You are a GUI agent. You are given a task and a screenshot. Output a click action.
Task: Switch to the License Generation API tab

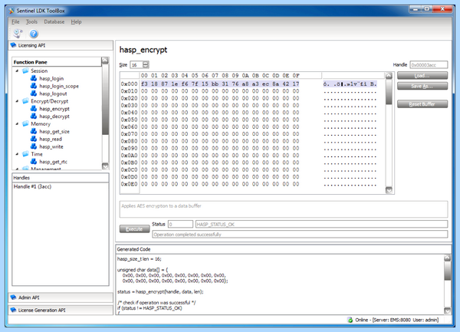[61, 310]
